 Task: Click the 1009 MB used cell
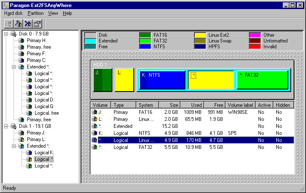192,112
